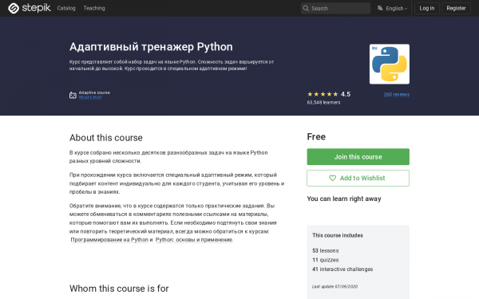The image size is (479, 299).
Task: Open the Teaching menu
Action: pos(94,8)
